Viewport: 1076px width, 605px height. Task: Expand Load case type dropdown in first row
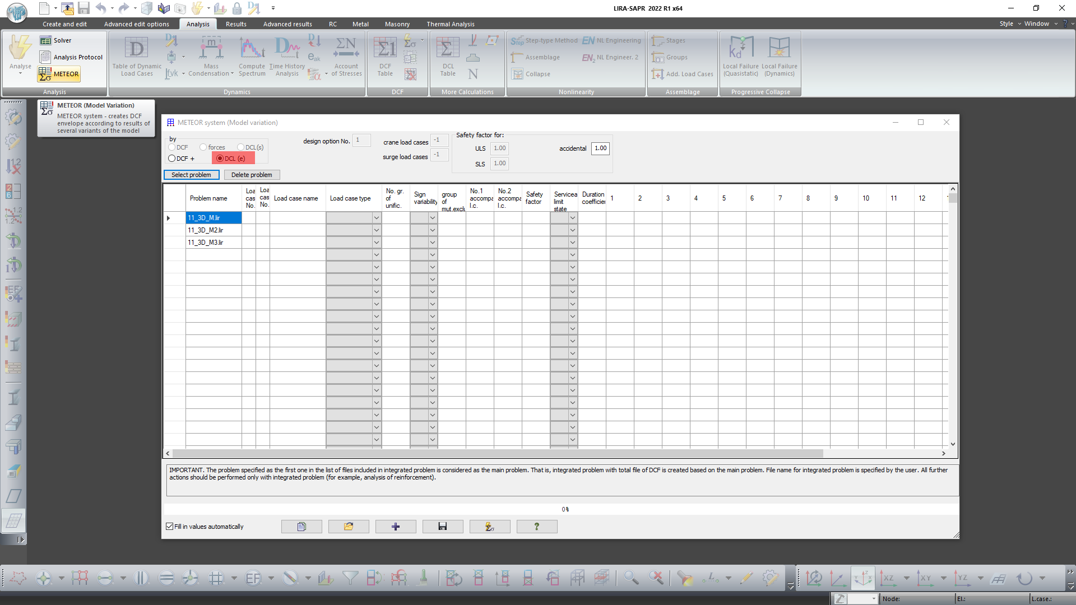point(377,218)
